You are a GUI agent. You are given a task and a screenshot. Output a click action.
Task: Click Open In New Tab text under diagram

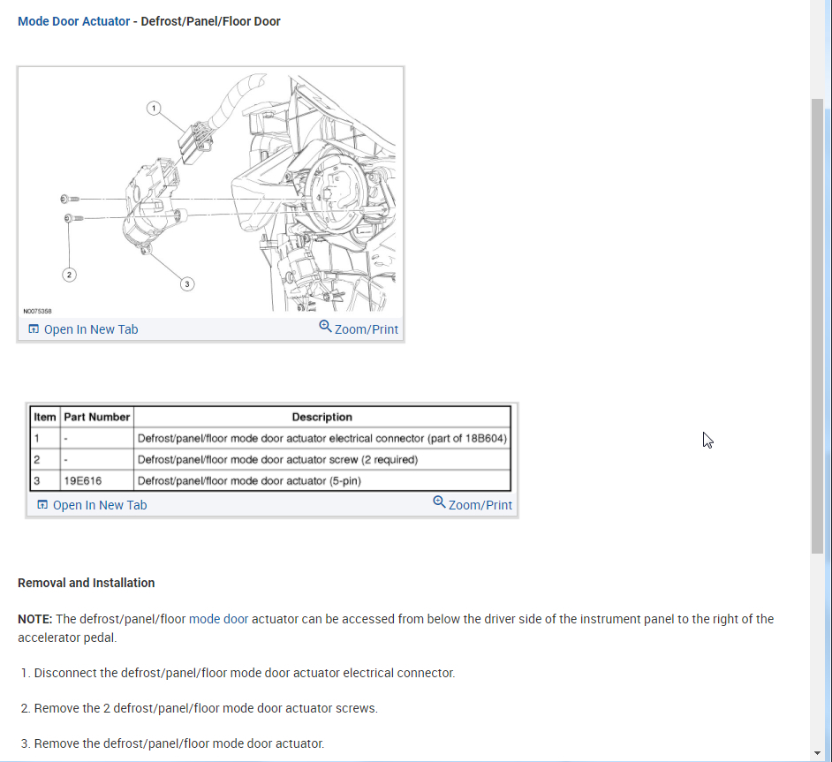(x=91, y=329)
